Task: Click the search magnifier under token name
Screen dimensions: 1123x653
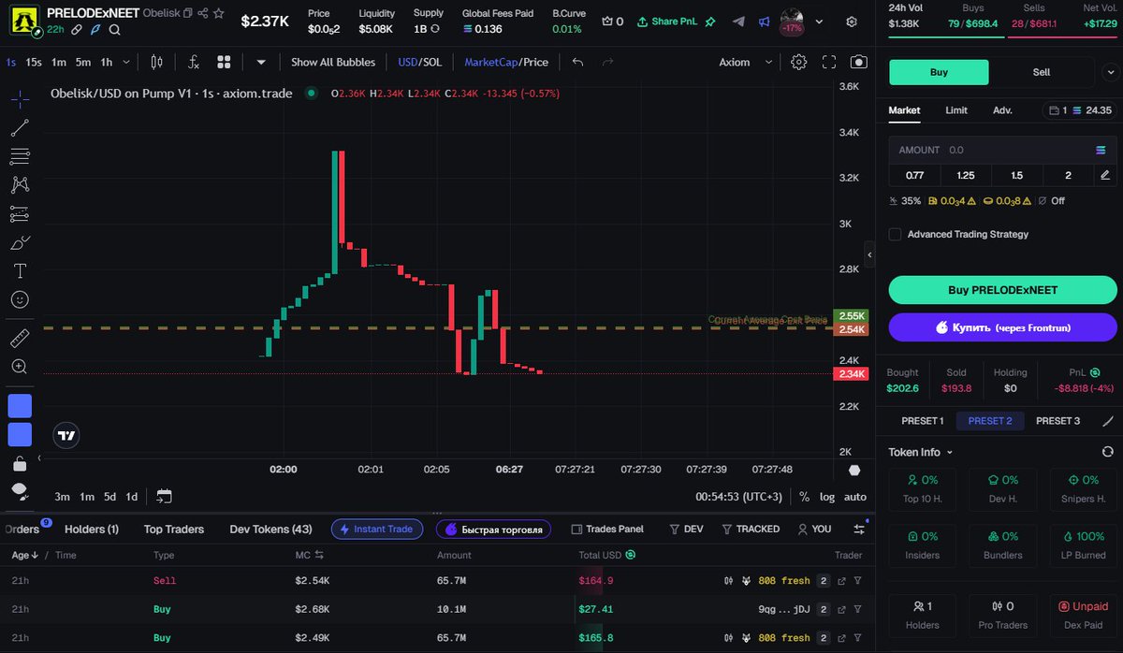Action: (x=114, y=29)
